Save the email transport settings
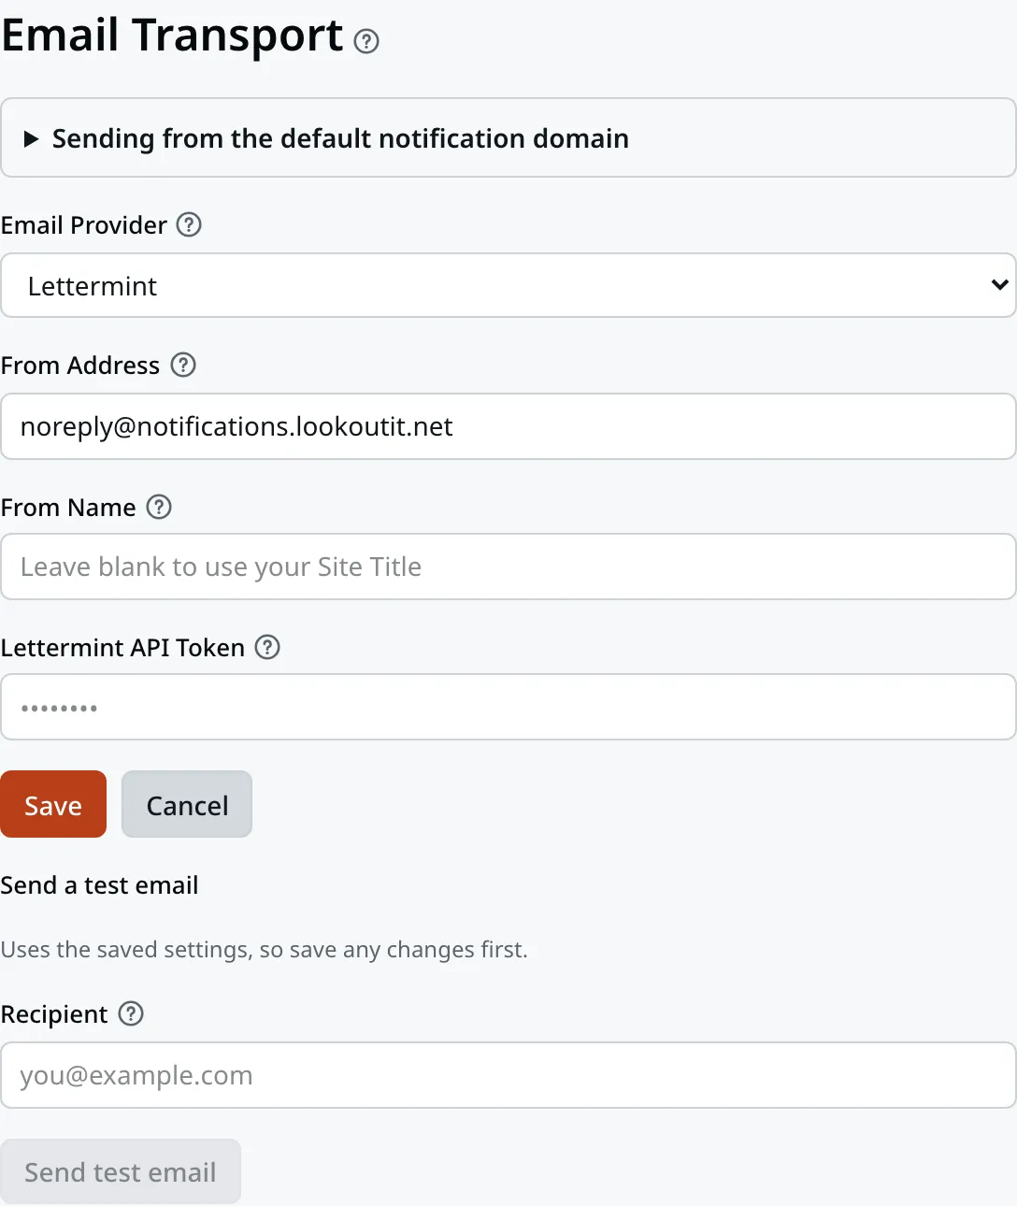The image size is (1017, 1206). 53,804
